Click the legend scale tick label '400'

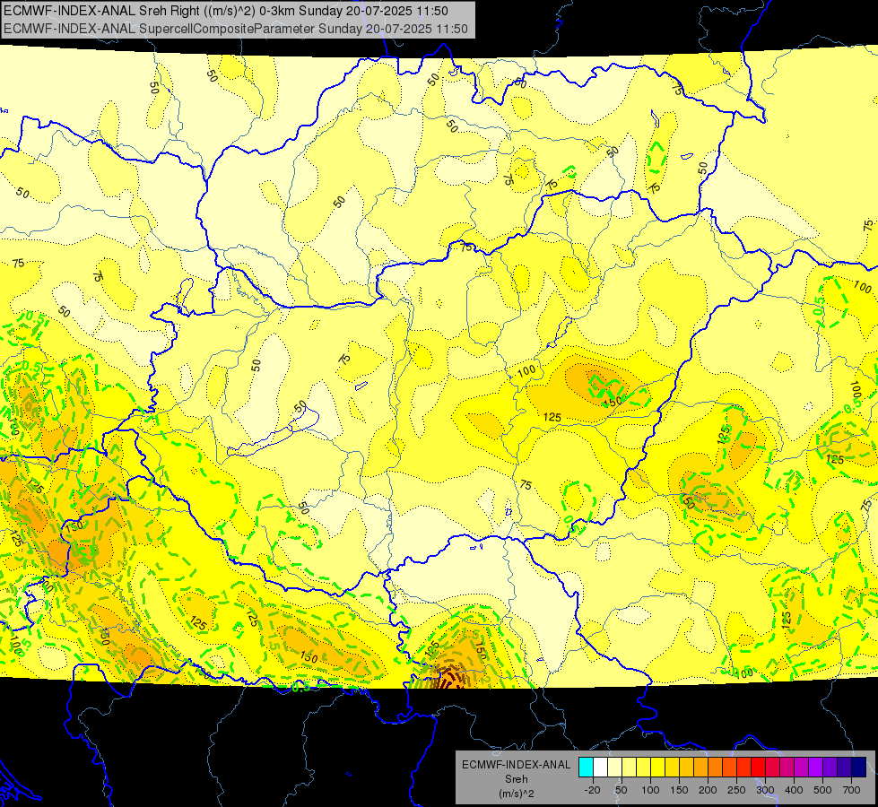(794, 790)
